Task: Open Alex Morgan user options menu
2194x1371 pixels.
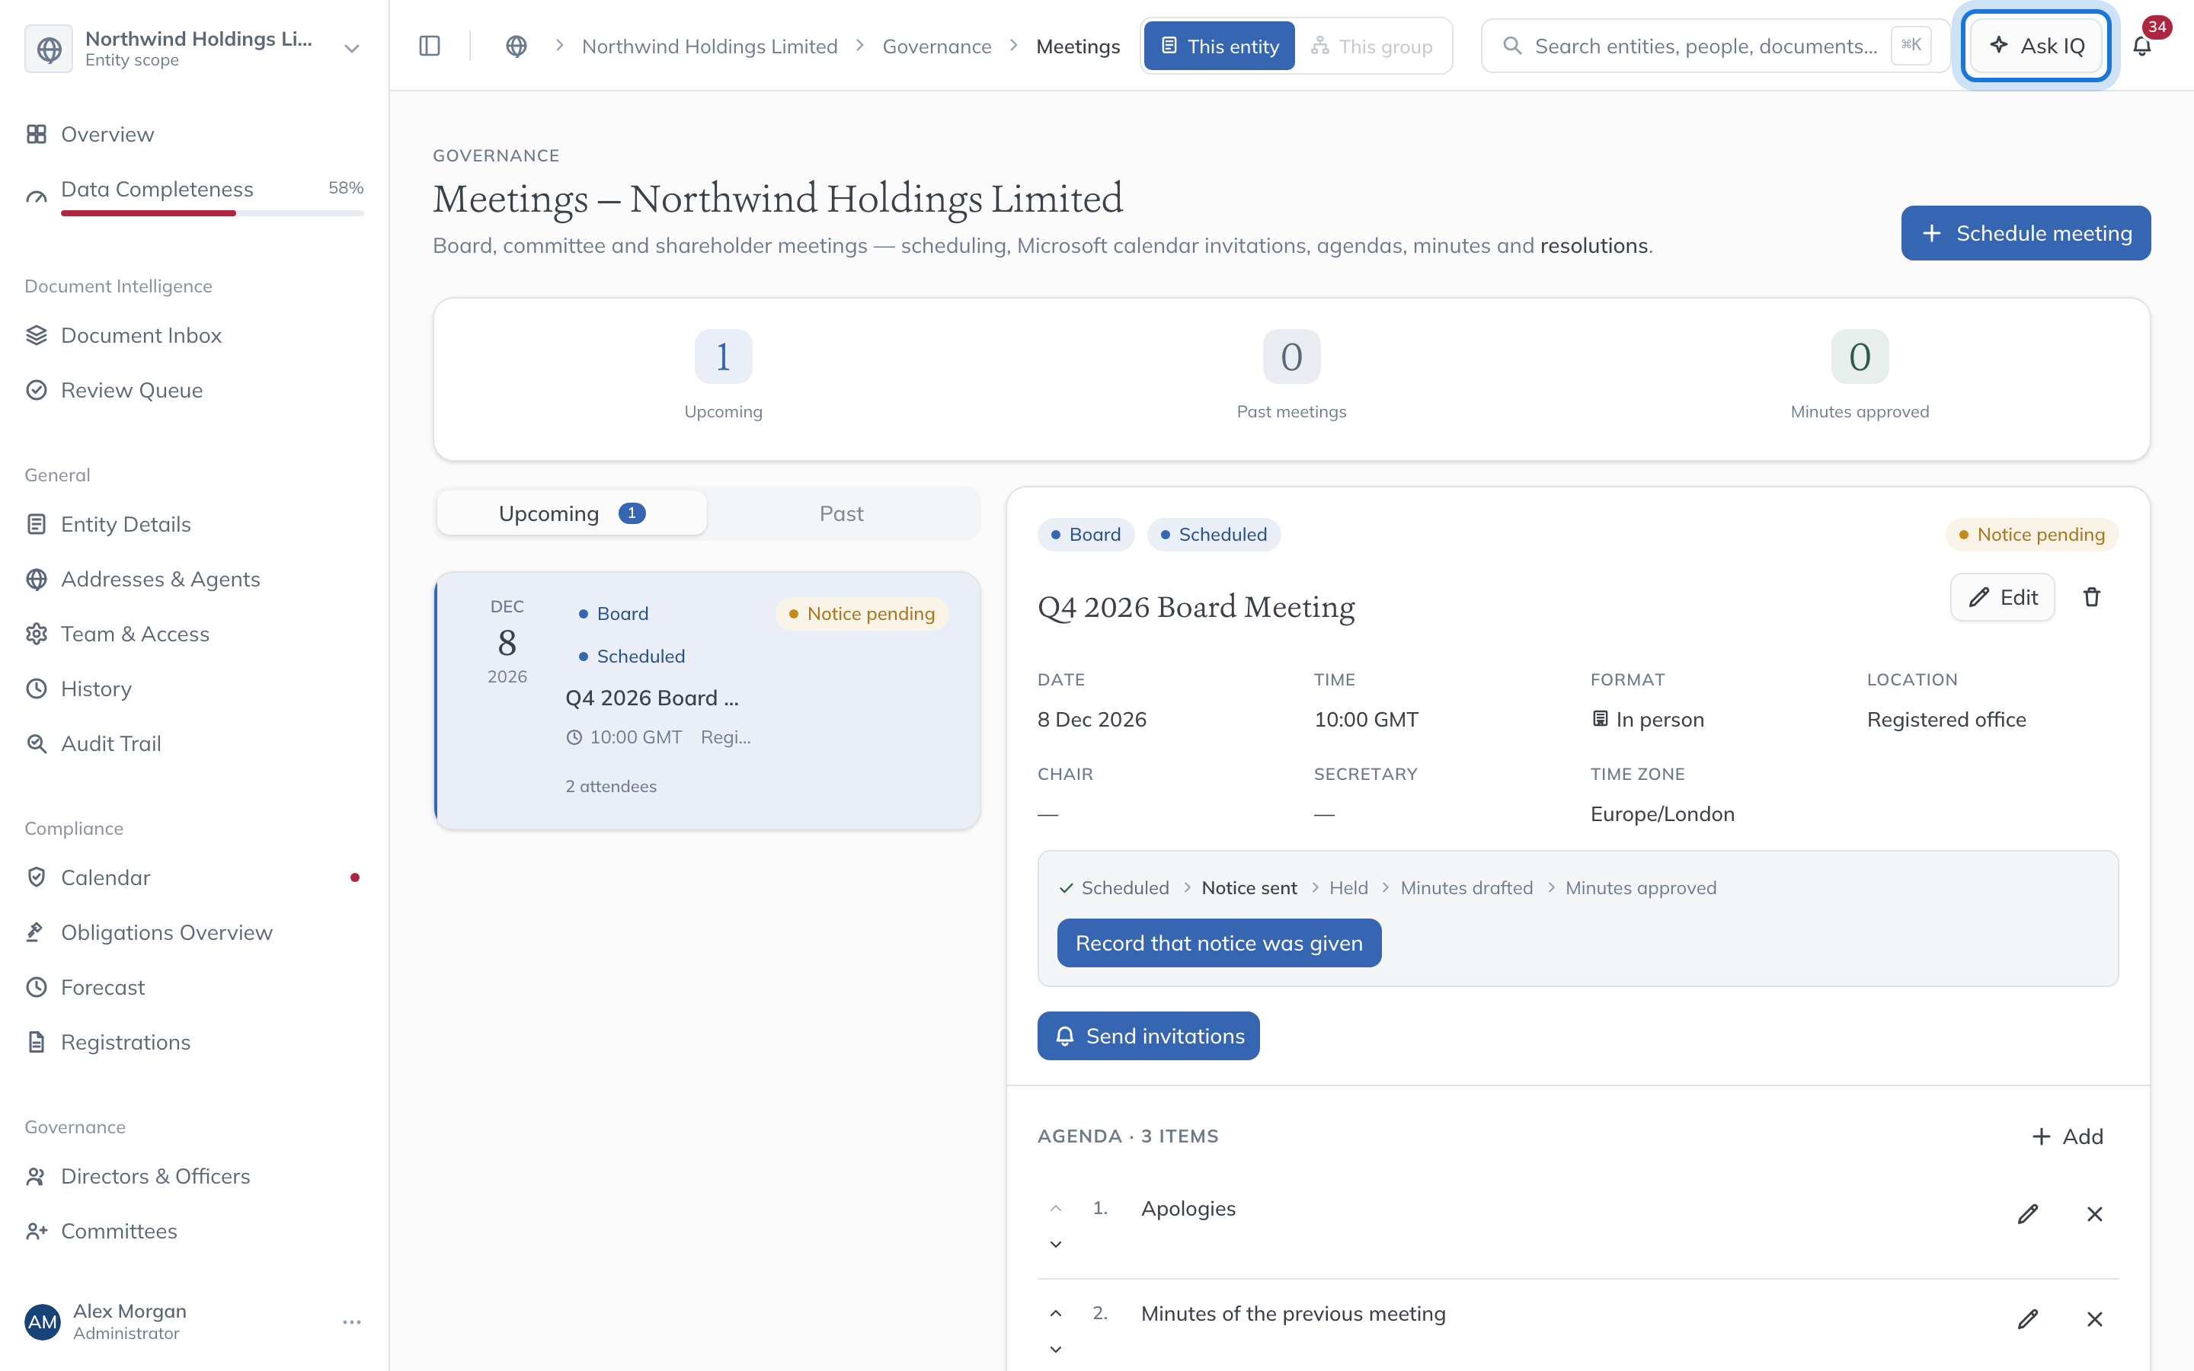Action: click(352, 1322)
